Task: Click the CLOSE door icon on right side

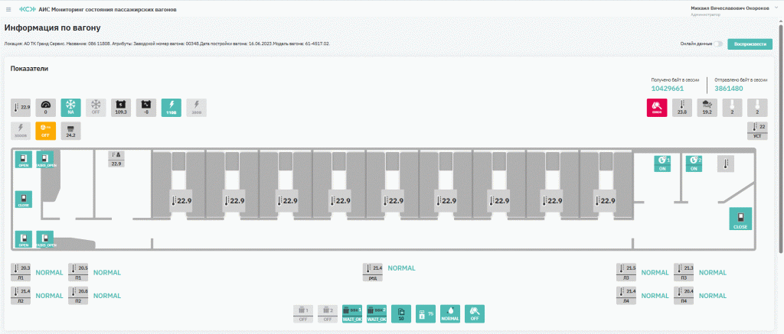Action: [740, 219]
